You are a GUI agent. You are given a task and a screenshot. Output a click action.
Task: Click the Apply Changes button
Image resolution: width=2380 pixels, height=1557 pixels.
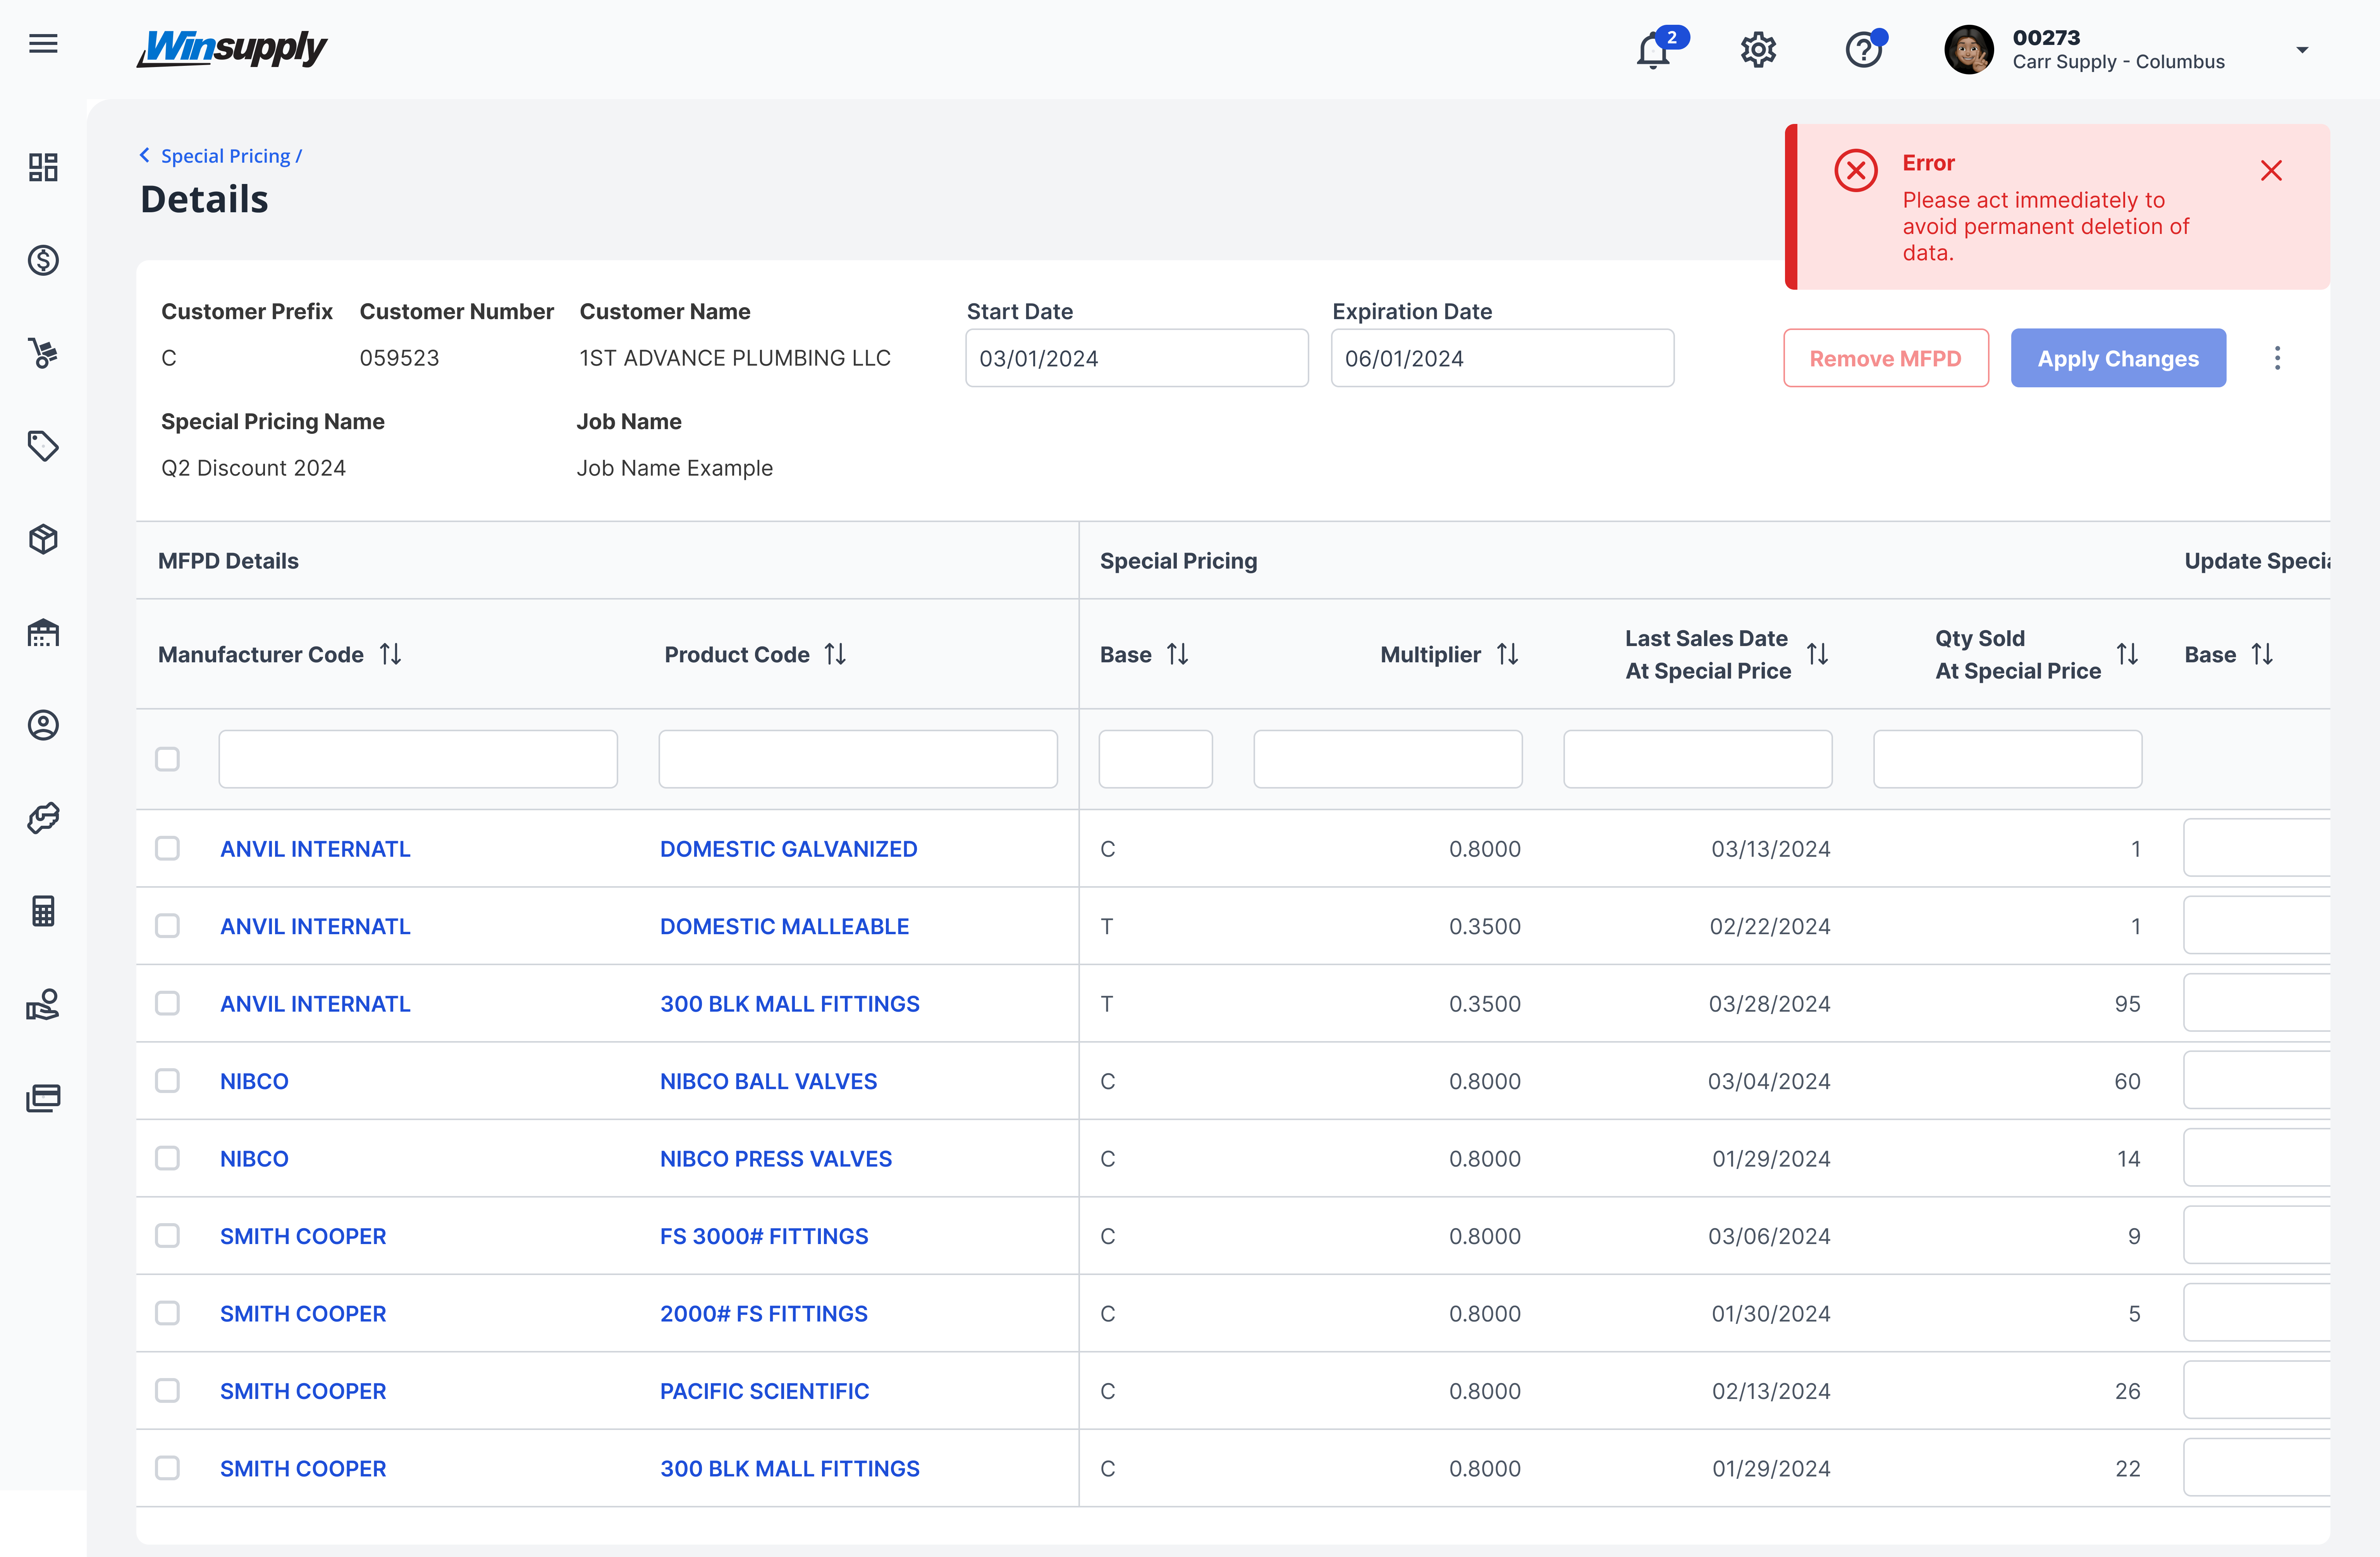click(2118, 358)
